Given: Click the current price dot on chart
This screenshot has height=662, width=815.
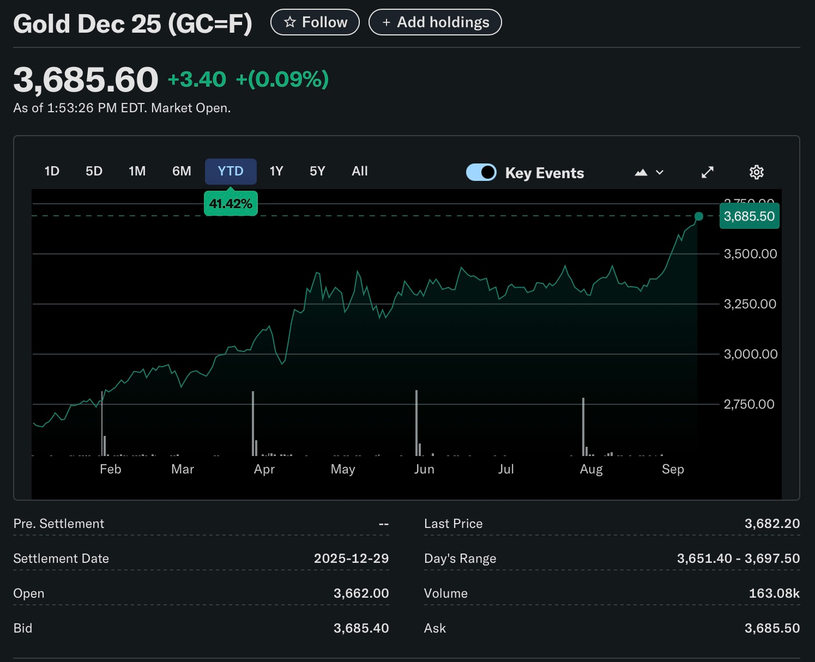Looking at the screenshot, I should pos(699,216).
